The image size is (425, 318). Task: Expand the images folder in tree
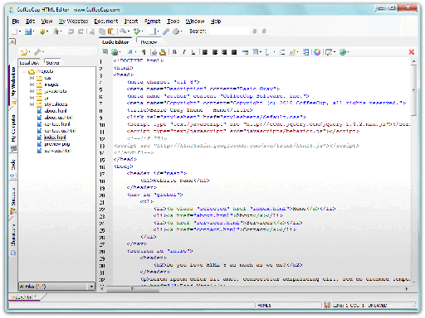[32, 84]
